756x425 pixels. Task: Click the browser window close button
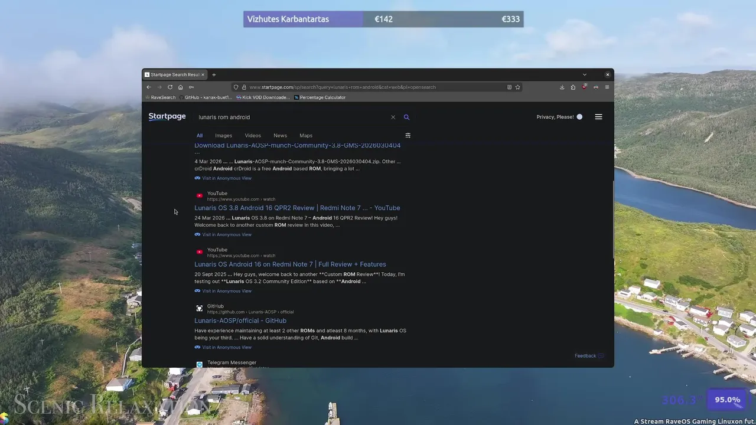click(x=607, y=74)
